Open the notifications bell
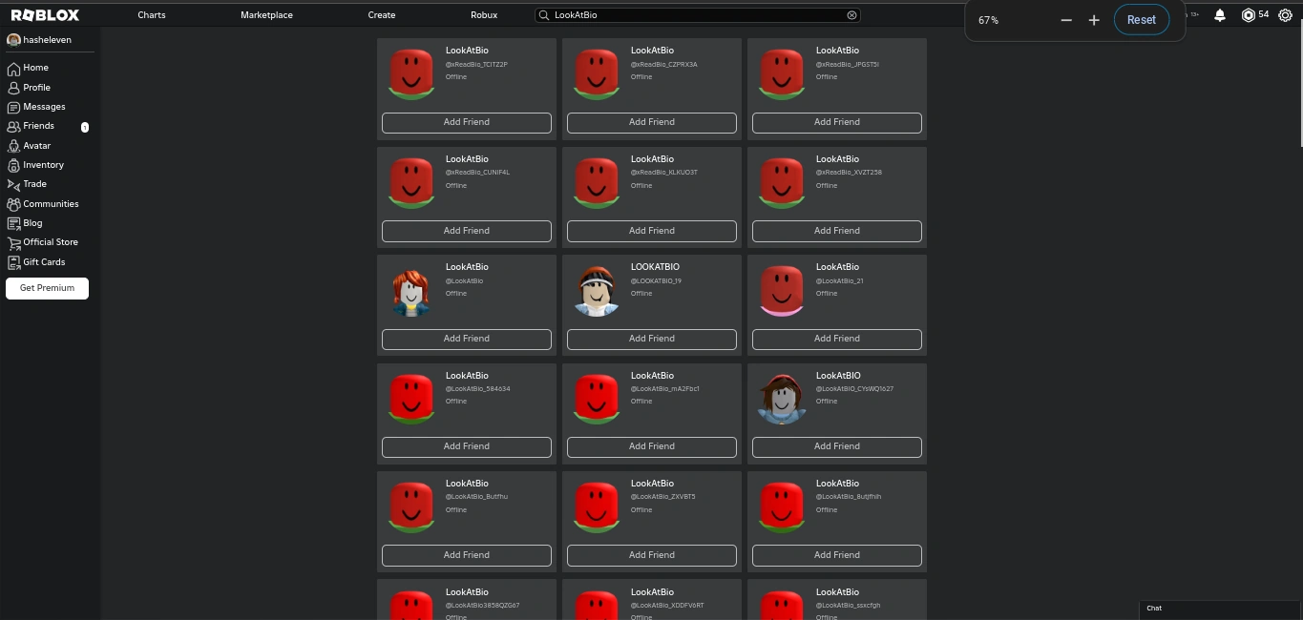 pos(1220,15)
